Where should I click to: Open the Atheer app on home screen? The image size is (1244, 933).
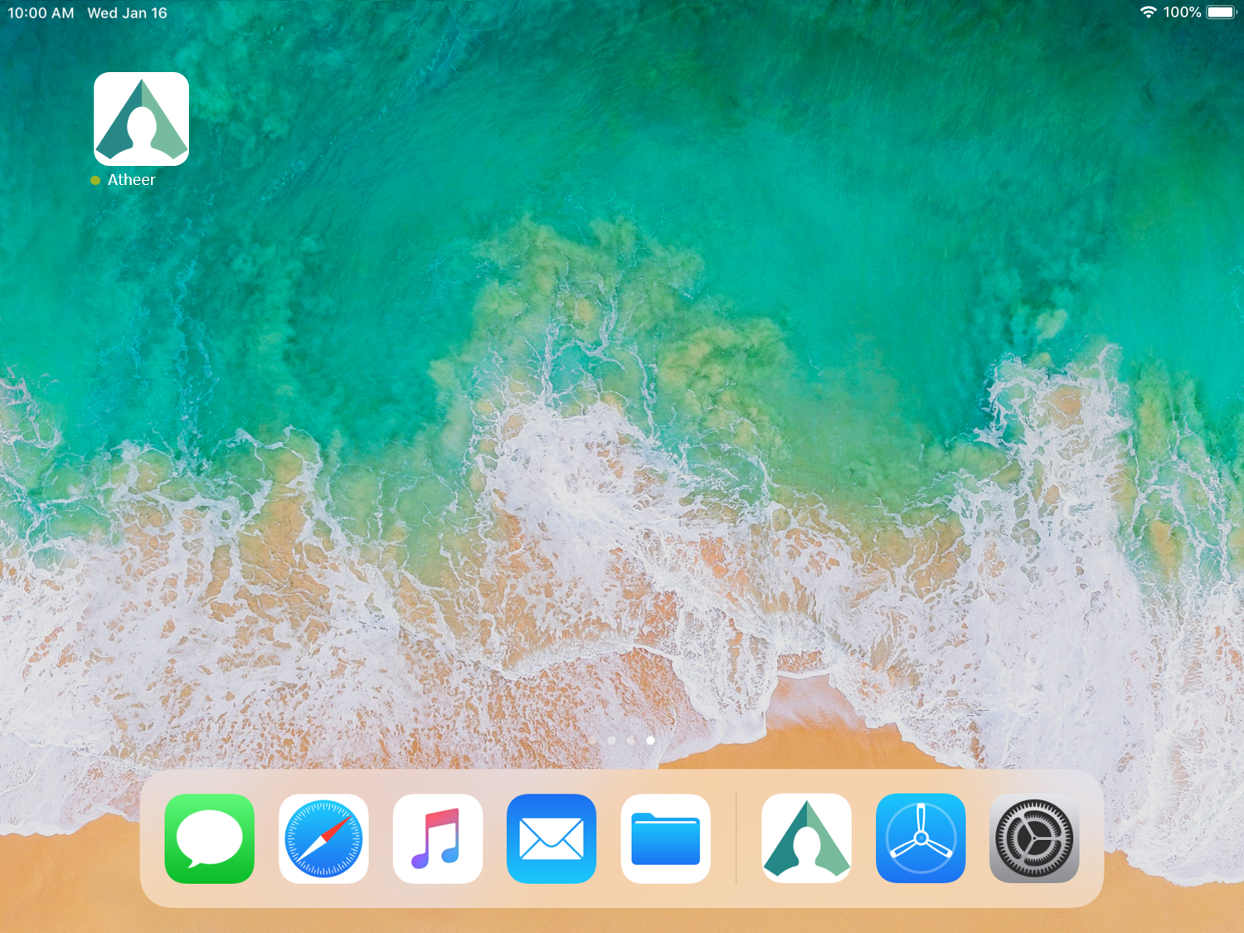pyautogui.click(x=141, y=119)
